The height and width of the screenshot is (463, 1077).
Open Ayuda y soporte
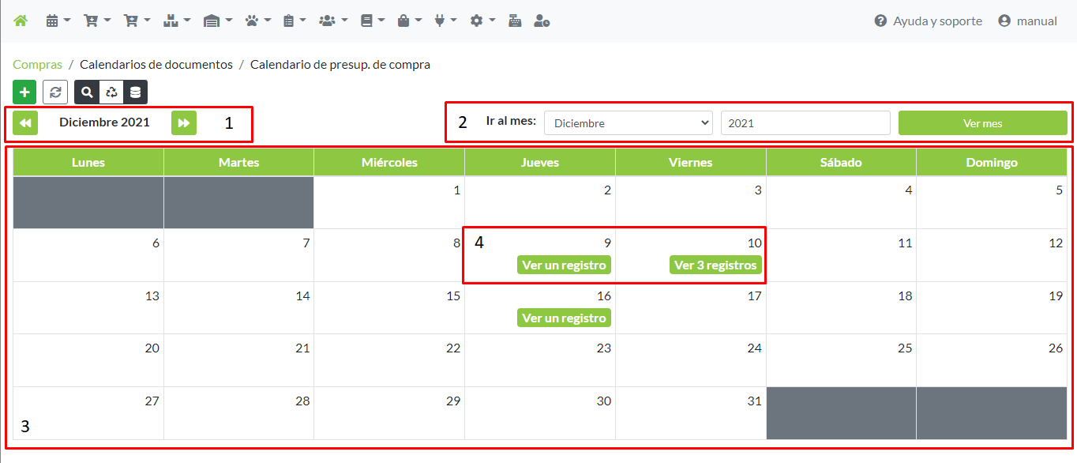click(929, 21)
